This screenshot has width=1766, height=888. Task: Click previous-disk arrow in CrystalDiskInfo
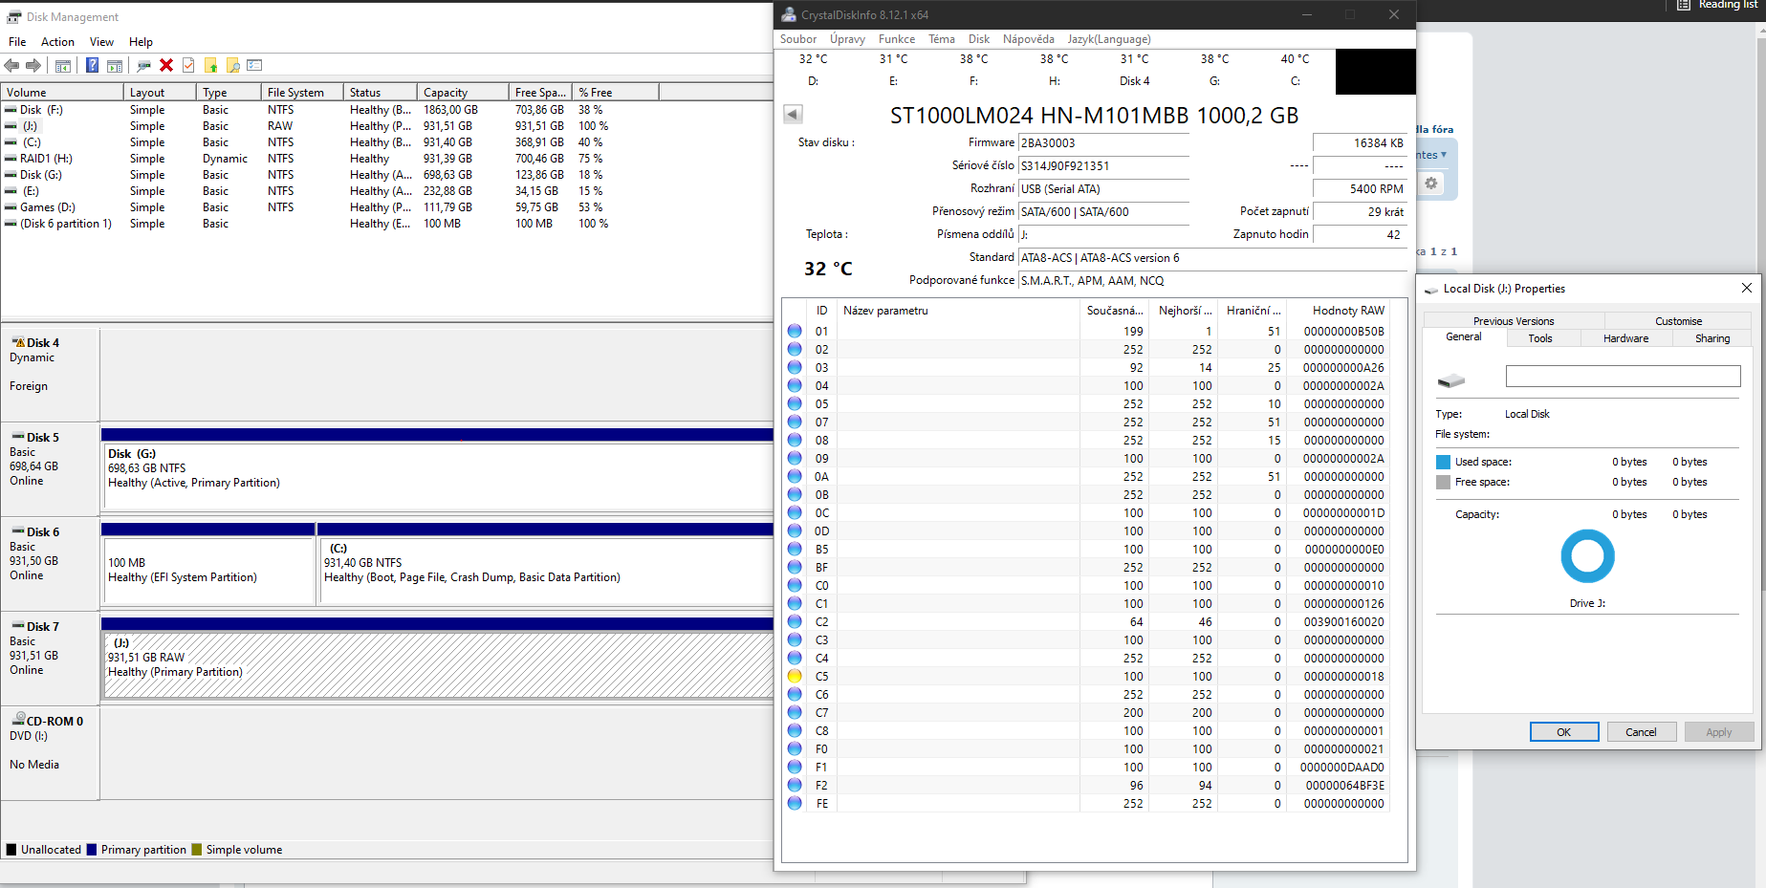(x=793, y=114)
